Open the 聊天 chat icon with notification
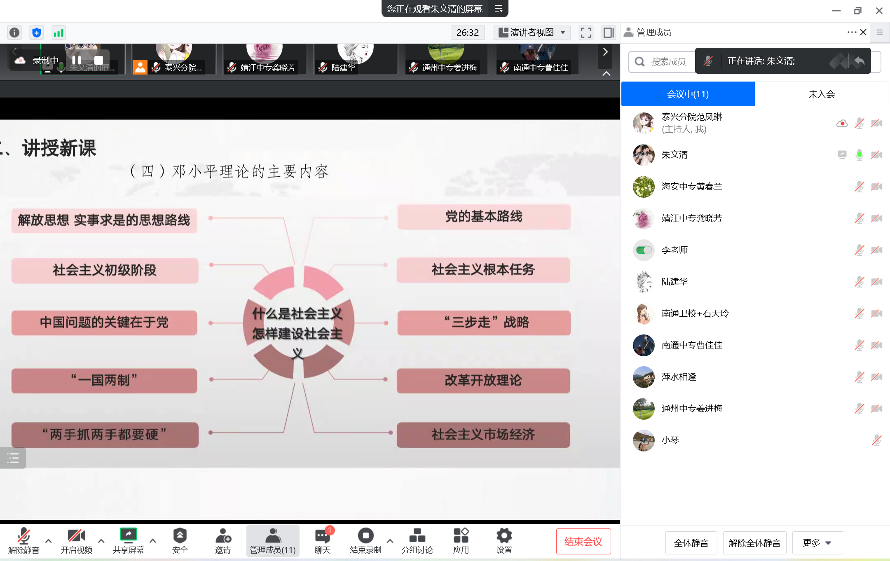Image resolution: width=890 pixels, height=561 pixels. pos(322,536)
